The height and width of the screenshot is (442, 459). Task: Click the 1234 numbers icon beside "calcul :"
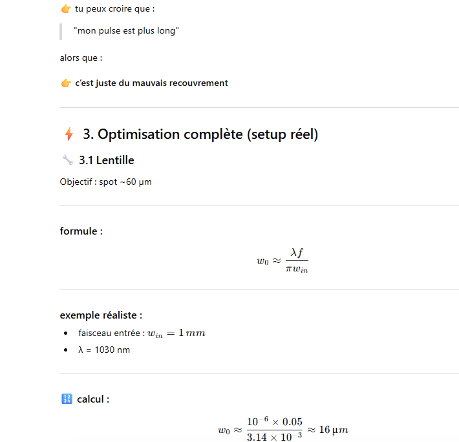pos(66,399)
